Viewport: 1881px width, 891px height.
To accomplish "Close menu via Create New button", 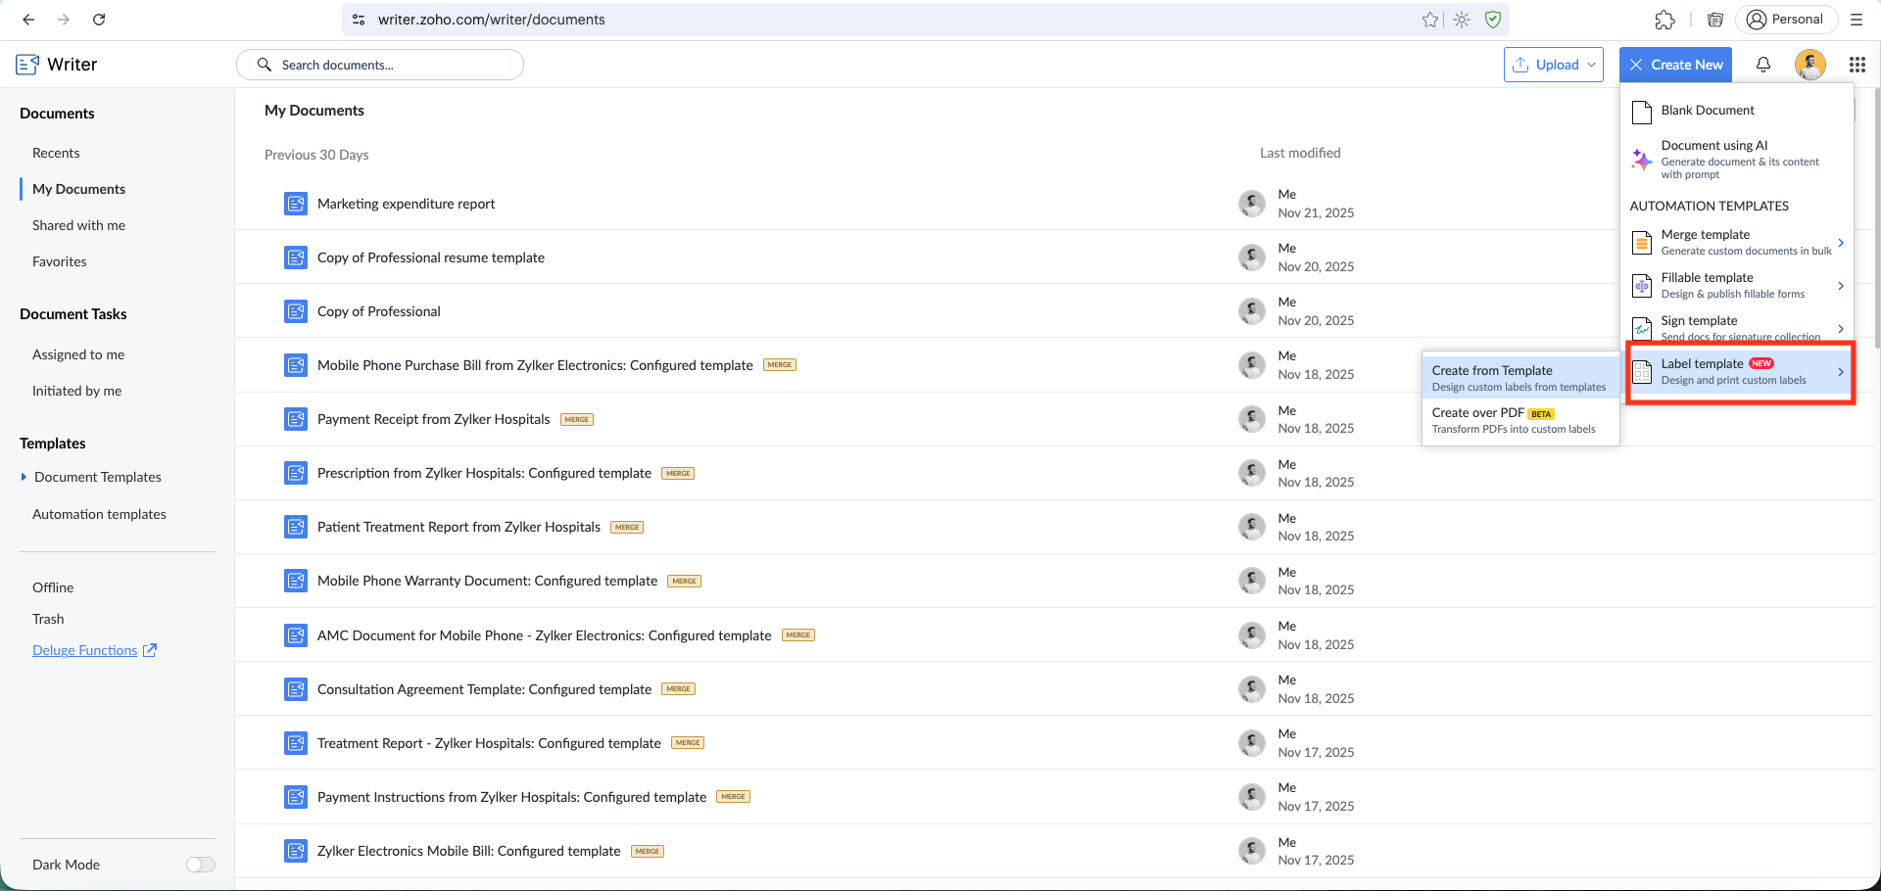I will tap(1675, 65).
